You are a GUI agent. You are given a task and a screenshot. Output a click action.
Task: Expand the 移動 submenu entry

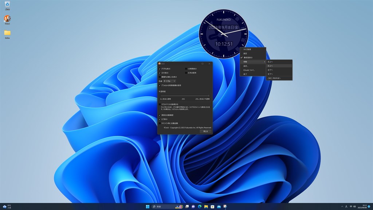(253, 62)
